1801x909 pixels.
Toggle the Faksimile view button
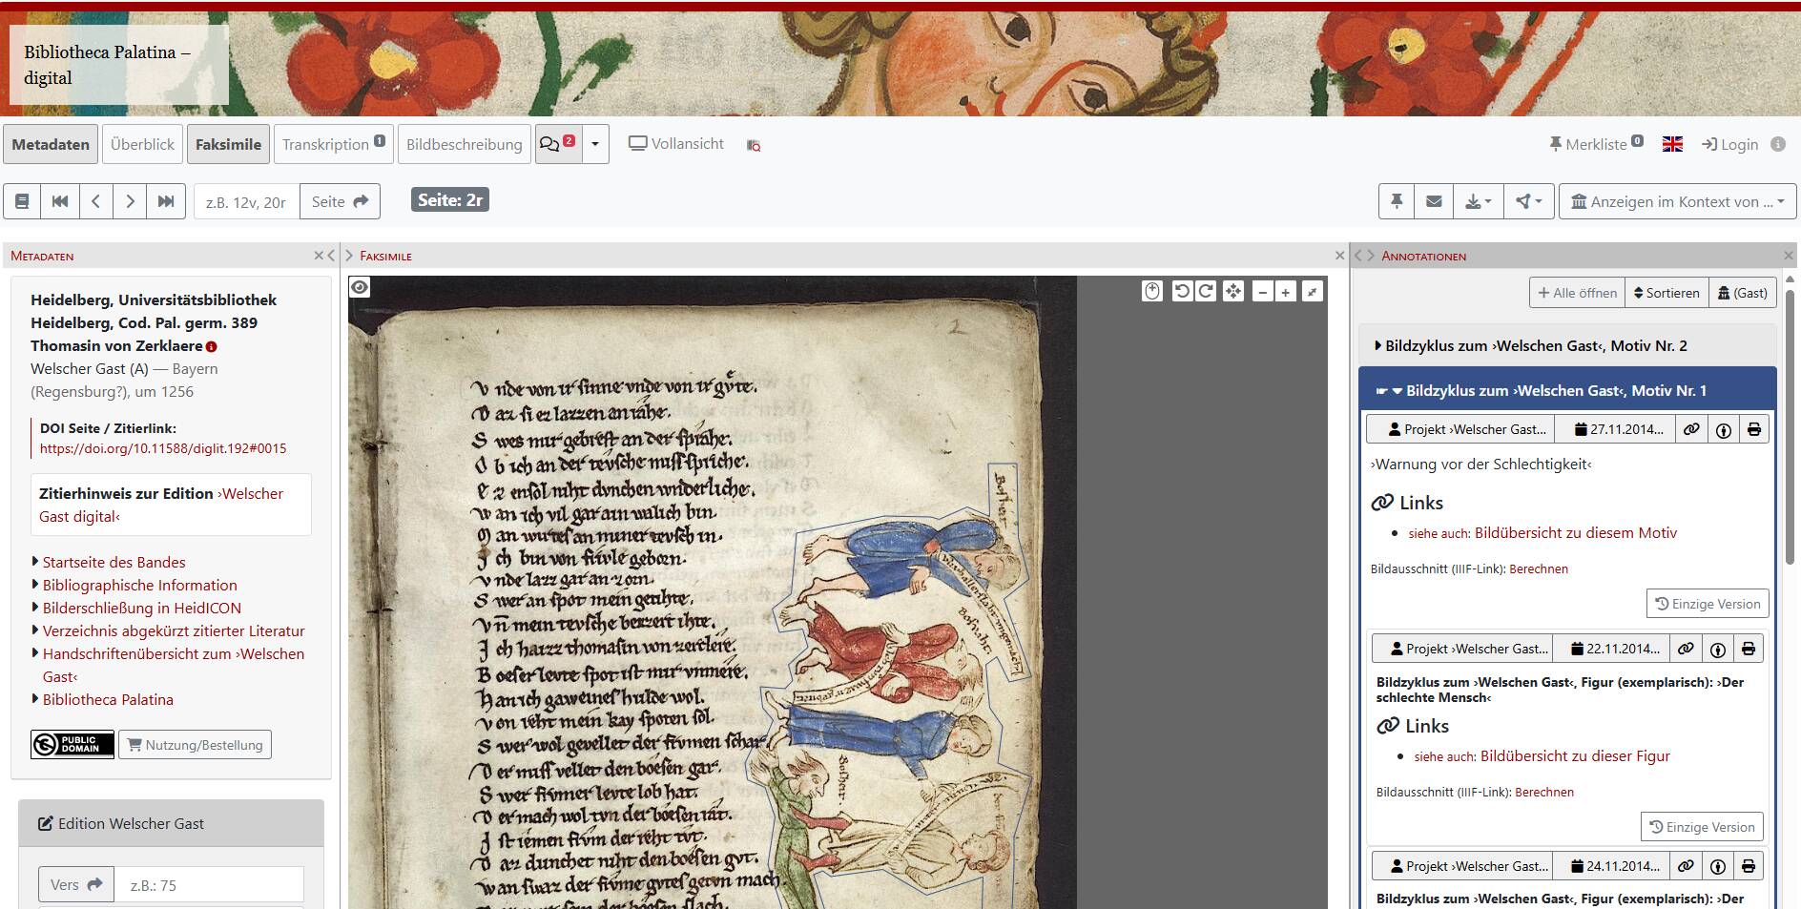pos(228,144)
